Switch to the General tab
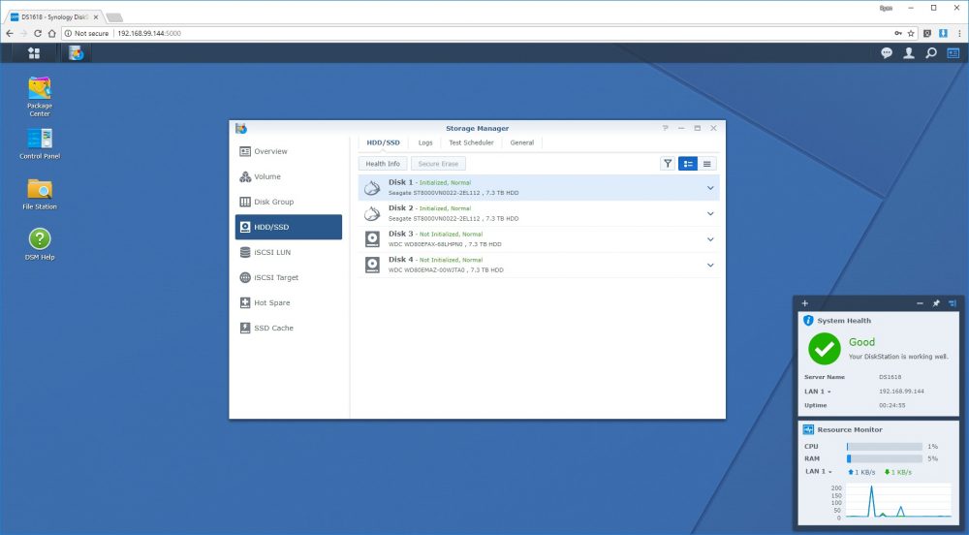 click(521, 142)
